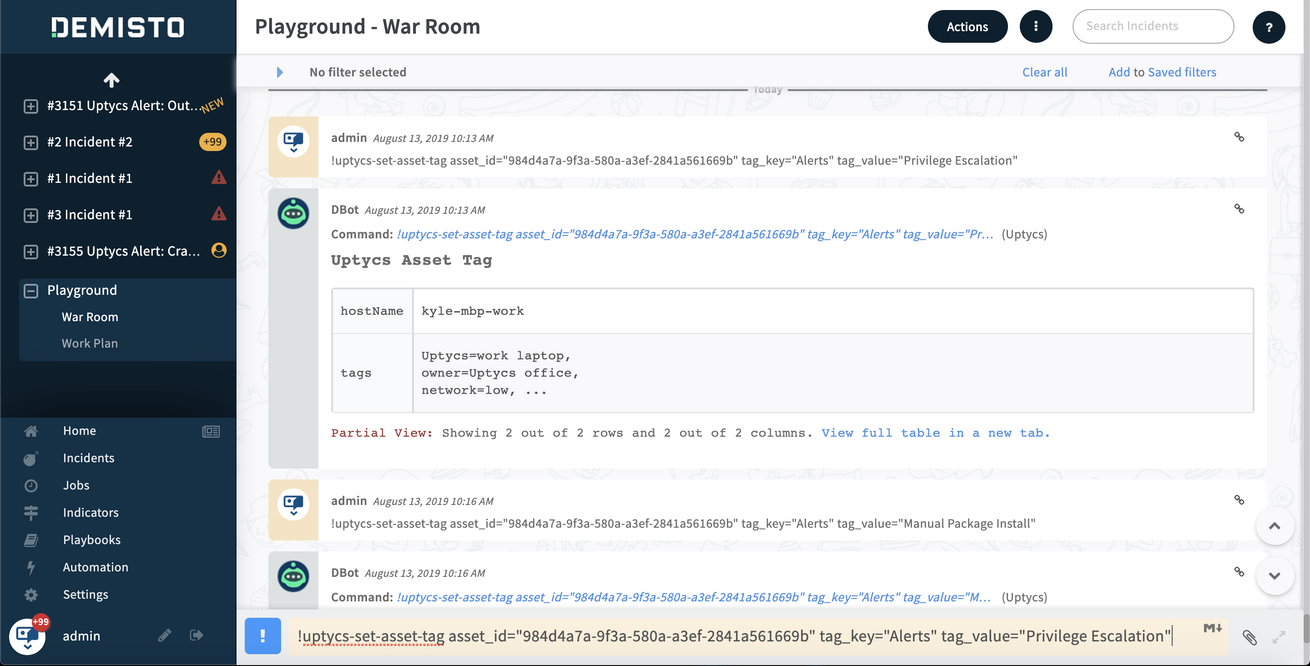Click the Playbooks book icon
This screenshot has width=1310, height=666.
[x=31, y=540]
